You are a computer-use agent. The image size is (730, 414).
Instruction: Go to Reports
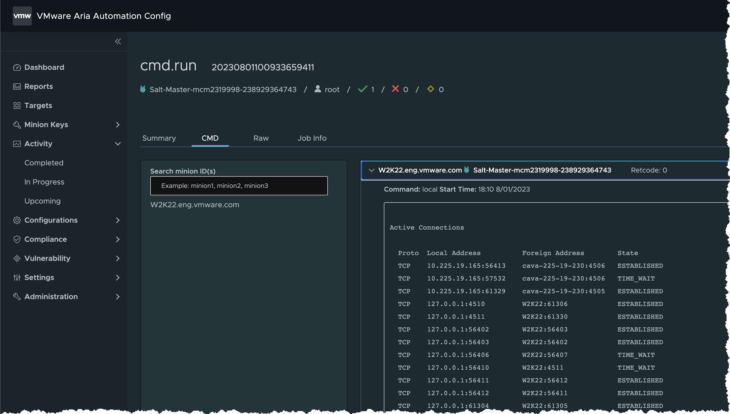coord(38,87)
